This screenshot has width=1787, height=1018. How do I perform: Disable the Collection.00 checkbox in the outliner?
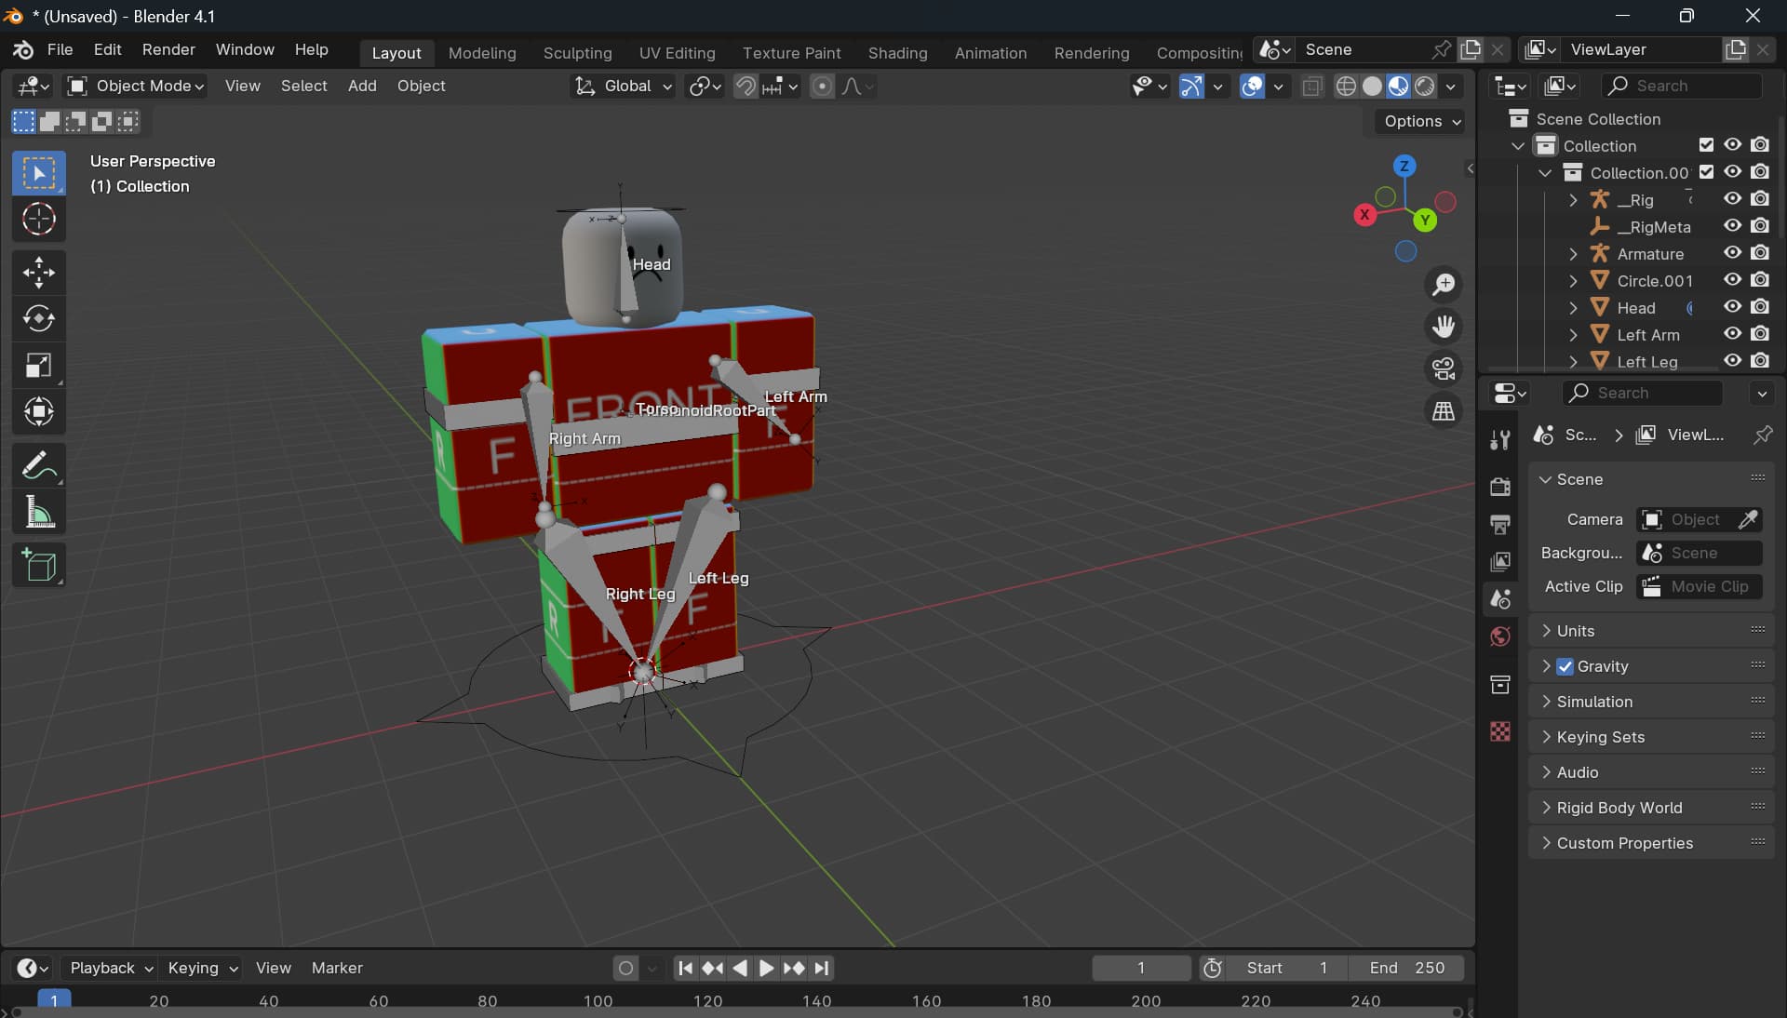pyautogui.click(x=1707, y=172)
